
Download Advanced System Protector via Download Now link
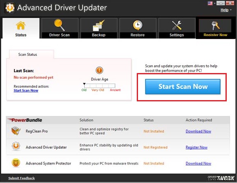pos(198,163)
